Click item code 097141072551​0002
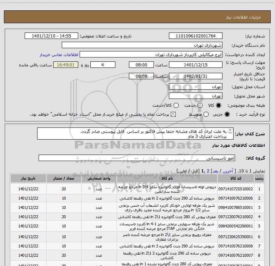 coord(236,189)
